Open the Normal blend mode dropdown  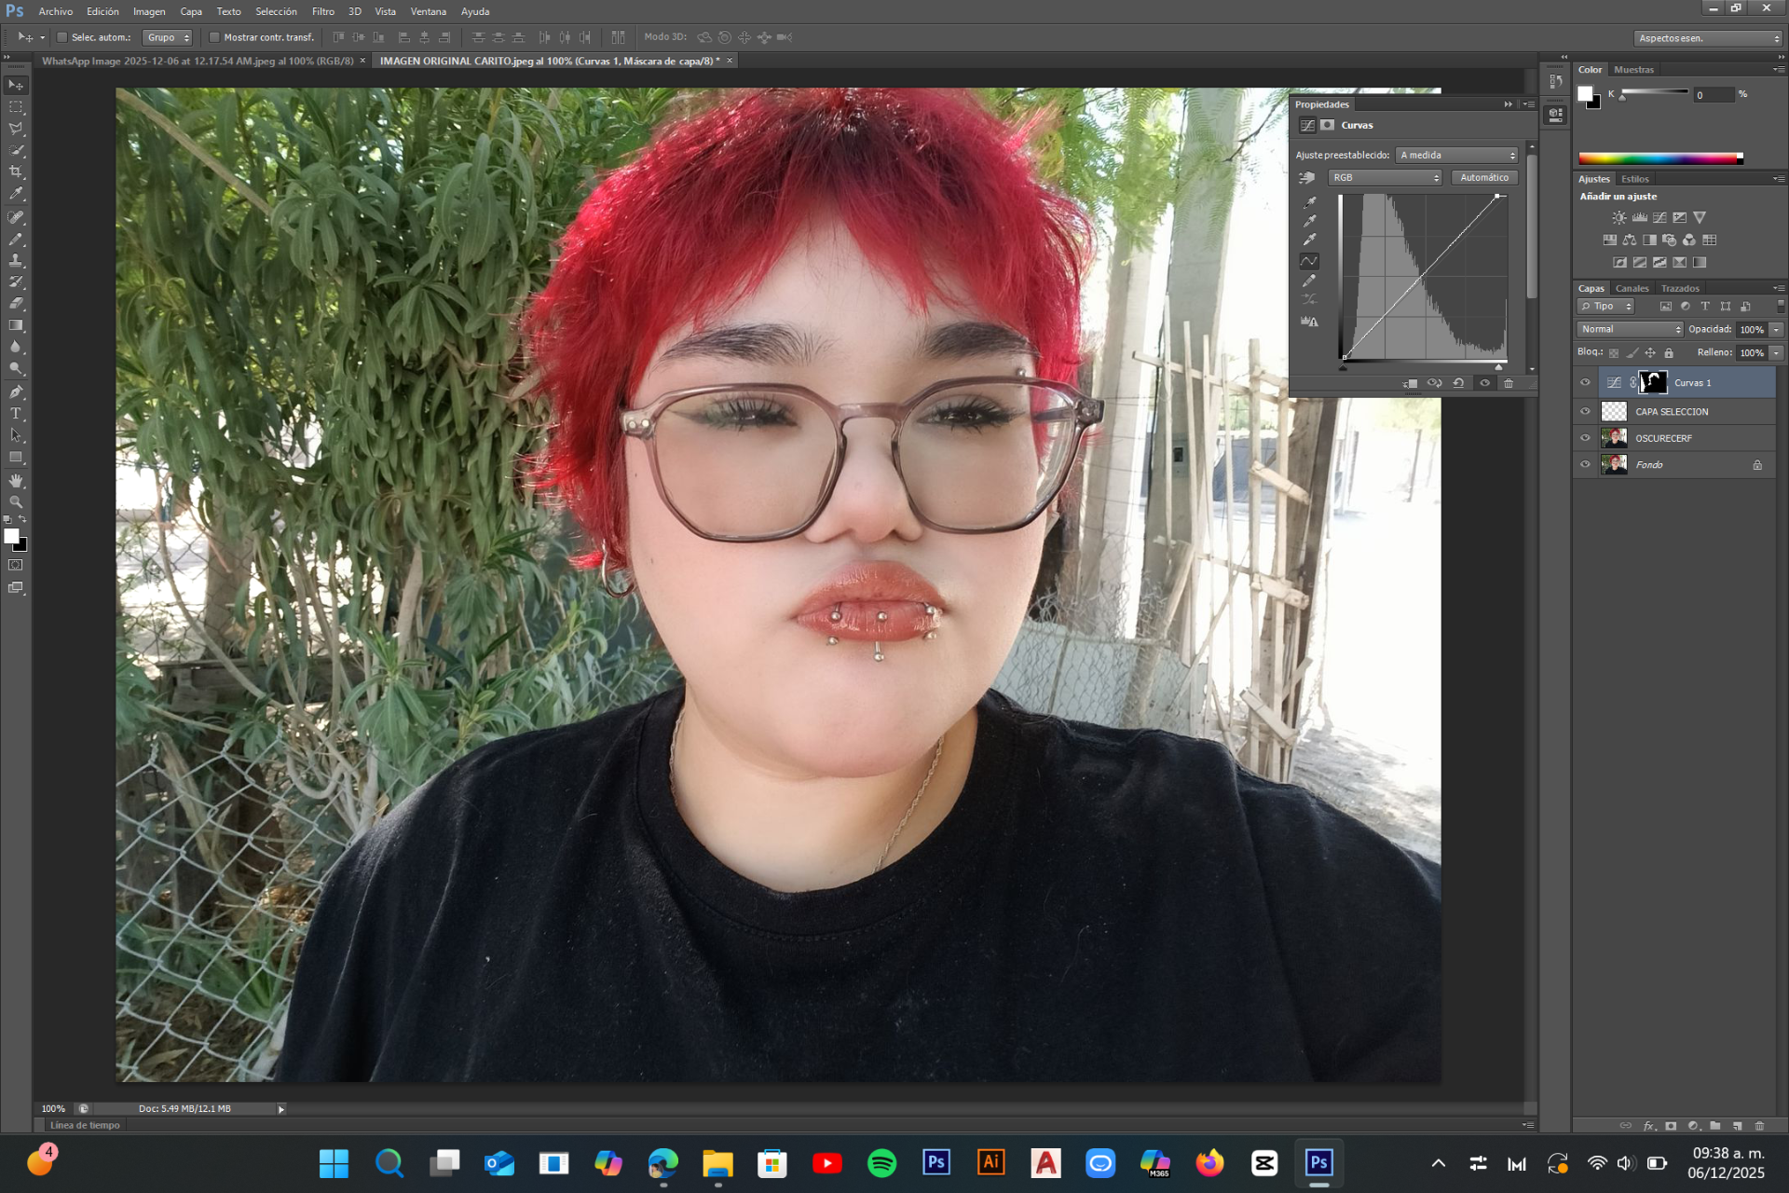click(x=1630, y=329)
